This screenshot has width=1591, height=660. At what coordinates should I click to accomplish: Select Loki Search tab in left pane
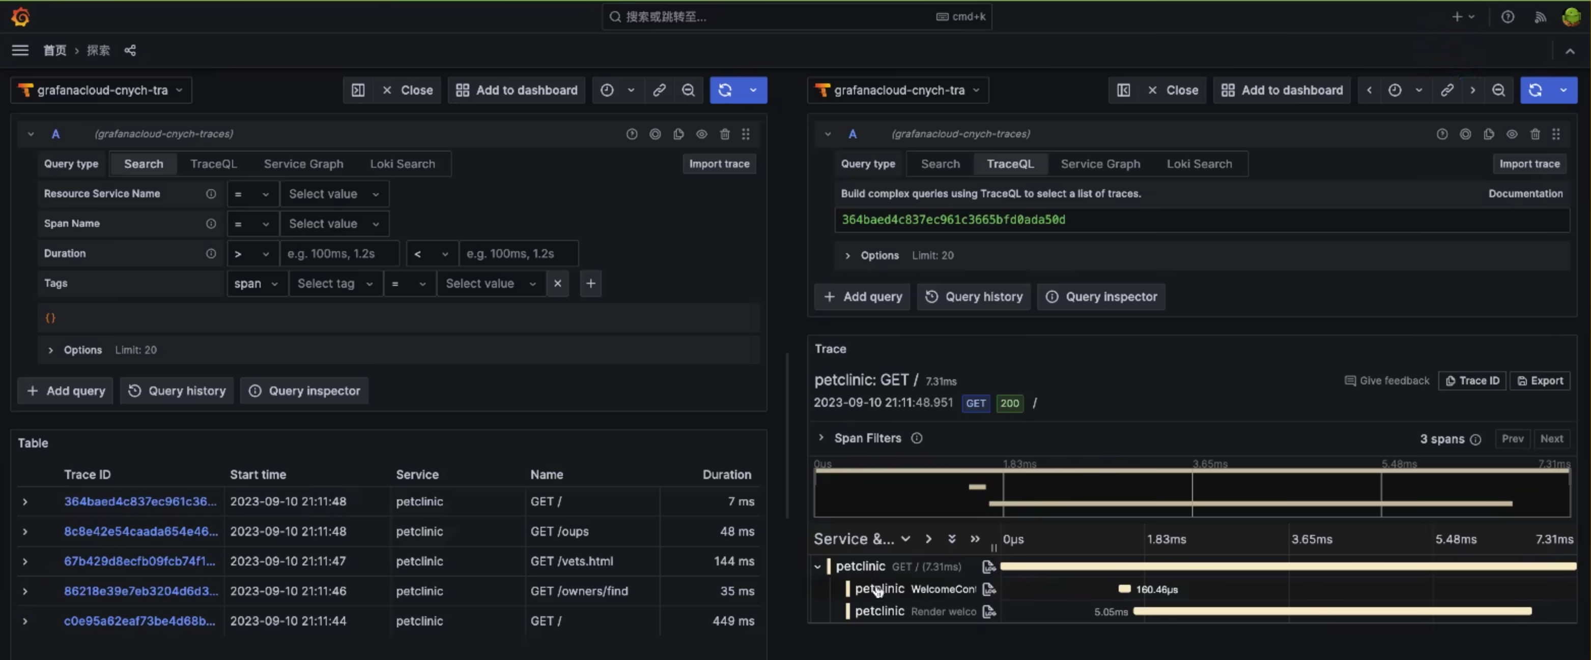coord(402,164)
